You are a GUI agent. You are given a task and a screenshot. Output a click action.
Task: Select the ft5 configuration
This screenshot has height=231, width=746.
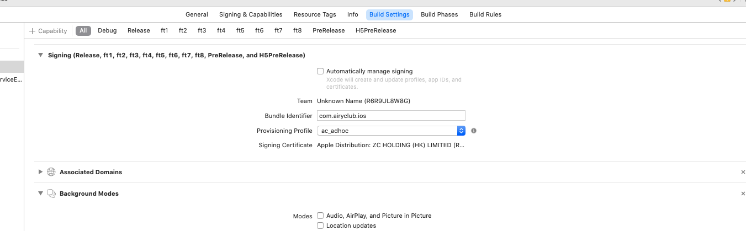pos(240,30)
